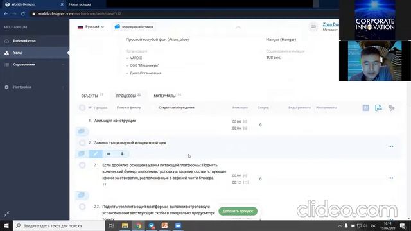
Task: Click the 00:12 animation time value
Action: pyautogui.click(x=236, y=182)
